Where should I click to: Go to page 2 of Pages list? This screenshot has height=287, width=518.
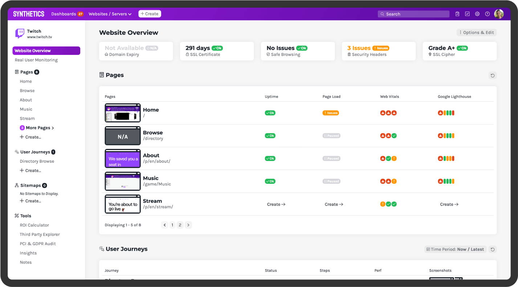click(x=180, y=225)
